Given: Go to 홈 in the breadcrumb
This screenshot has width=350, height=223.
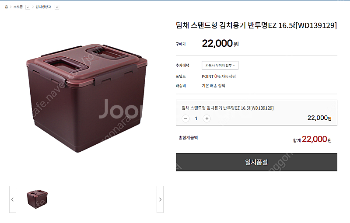Looking at the screenshot, I should coord(6,7).
